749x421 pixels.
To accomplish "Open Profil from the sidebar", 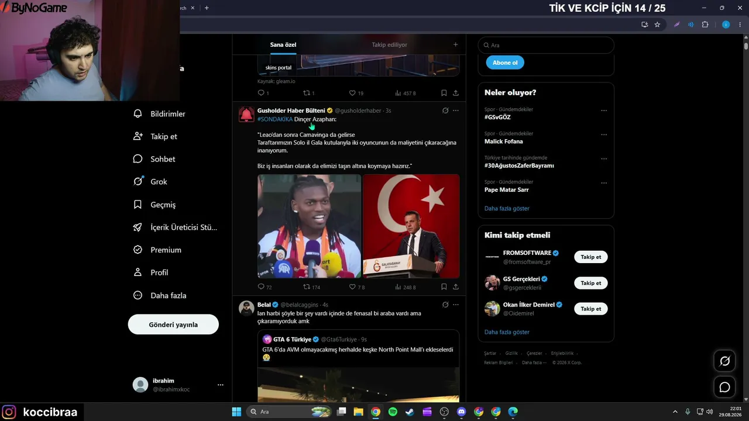I will [150, 272].
